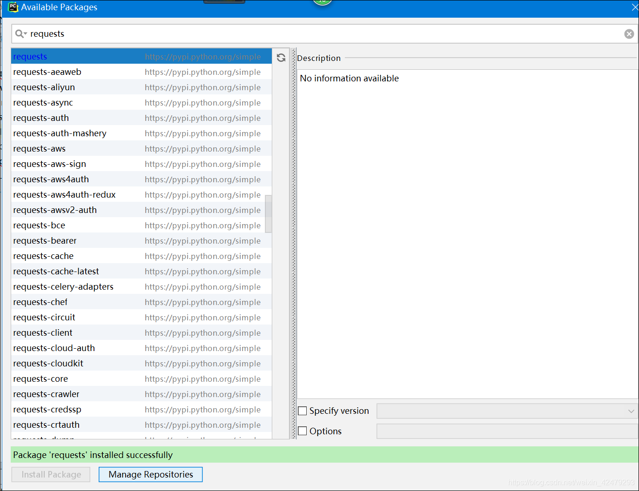Click the 'installed successfully' status message
639x491 pixels.
(x=93, y=455)
